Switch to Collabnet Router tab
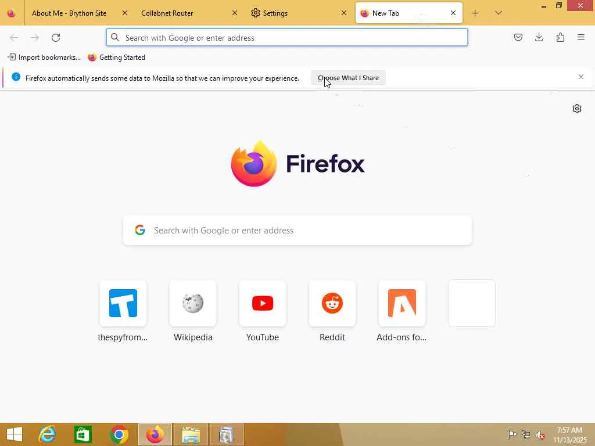Image resolution: width=595 pixels, height=446 pixels. pyautogui.click(x=167, y=13)
